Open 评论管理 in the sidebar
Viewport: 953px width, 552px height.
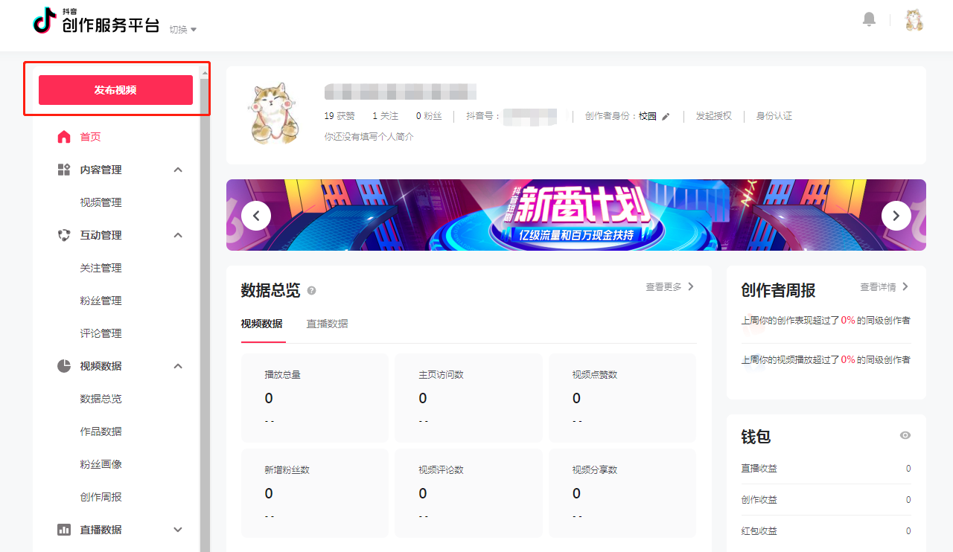[101, 333]
